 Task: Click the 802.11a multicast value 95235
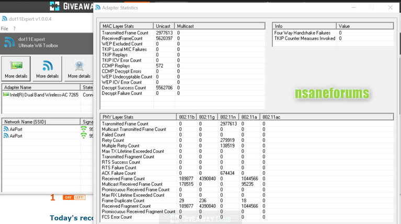(x=247, y=184)
